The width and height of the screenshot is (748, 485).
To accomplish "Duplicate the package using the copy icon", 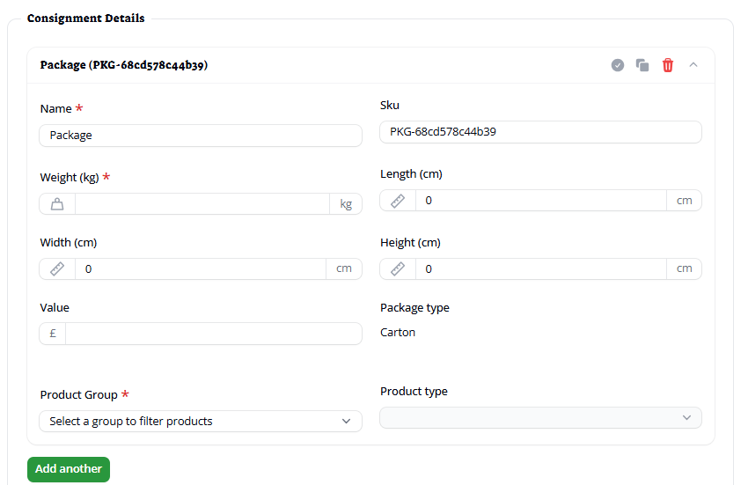I will coord(642,65).
